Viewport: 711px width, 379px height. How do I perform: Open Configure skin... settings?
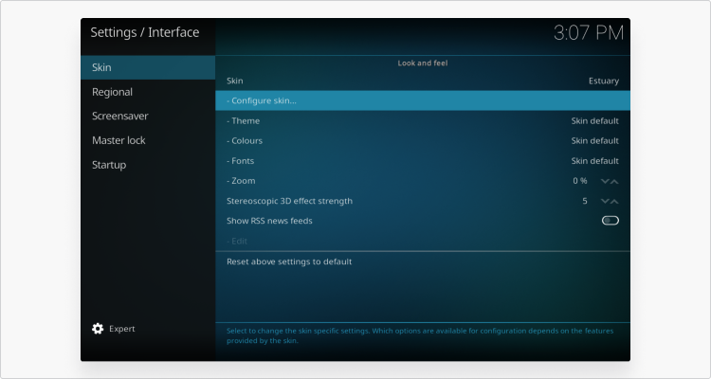click(423, 100)
